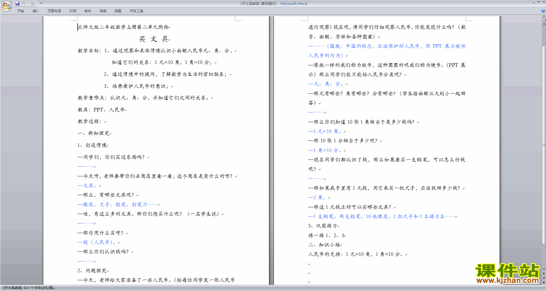The image size is (546, 291).
Task: Click the line 那你用什么买呀？
Action: [x=101, y=233]
